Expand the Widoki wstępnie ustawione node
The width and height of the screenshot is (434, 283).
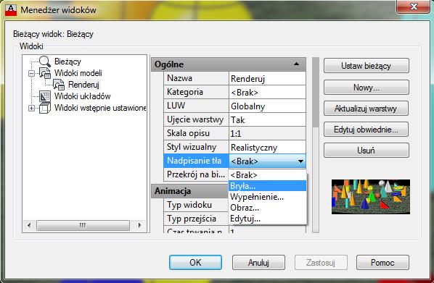[x=31, y=109]
